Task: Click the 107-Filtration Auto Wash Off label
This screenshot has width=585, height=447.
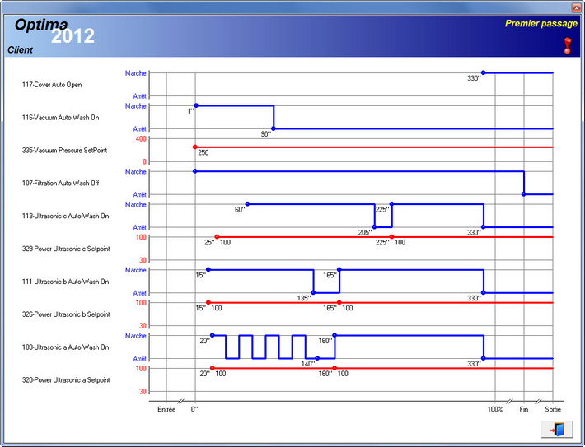Action: click(60, 183)
